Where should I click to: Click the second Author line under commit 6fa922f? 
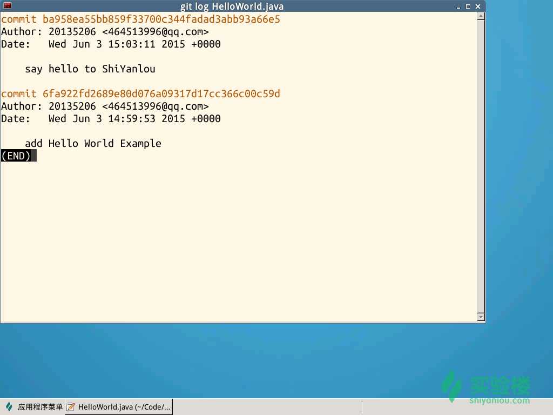pyautogui.click(x=105, y=106)
